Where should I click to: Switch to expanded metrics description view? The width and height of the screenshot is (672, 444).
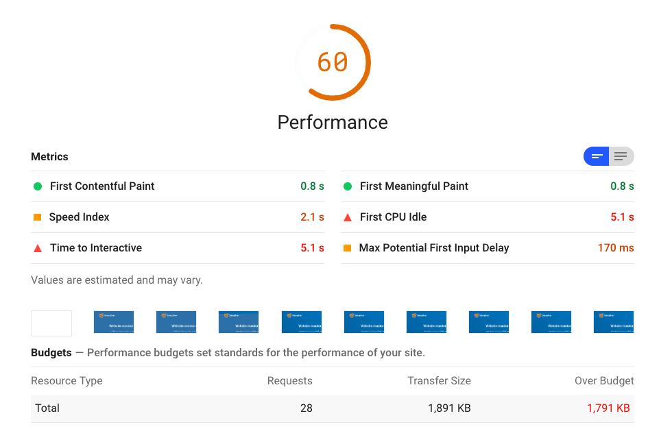pos(621,156)
